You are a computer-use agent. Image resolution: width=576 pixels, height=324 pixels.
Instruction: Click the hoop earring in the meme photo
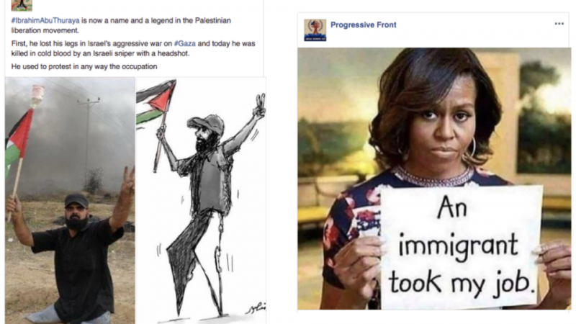(472, 148)
